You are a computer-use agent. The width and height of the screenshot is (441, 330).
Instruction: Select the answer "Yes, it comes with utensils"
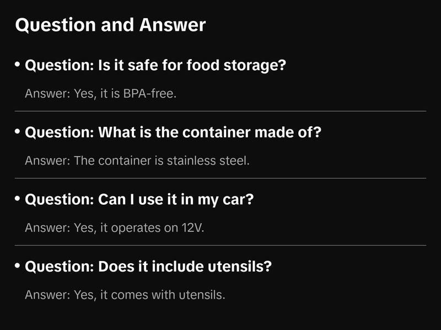pyautogui.click(x=125, y=295)
